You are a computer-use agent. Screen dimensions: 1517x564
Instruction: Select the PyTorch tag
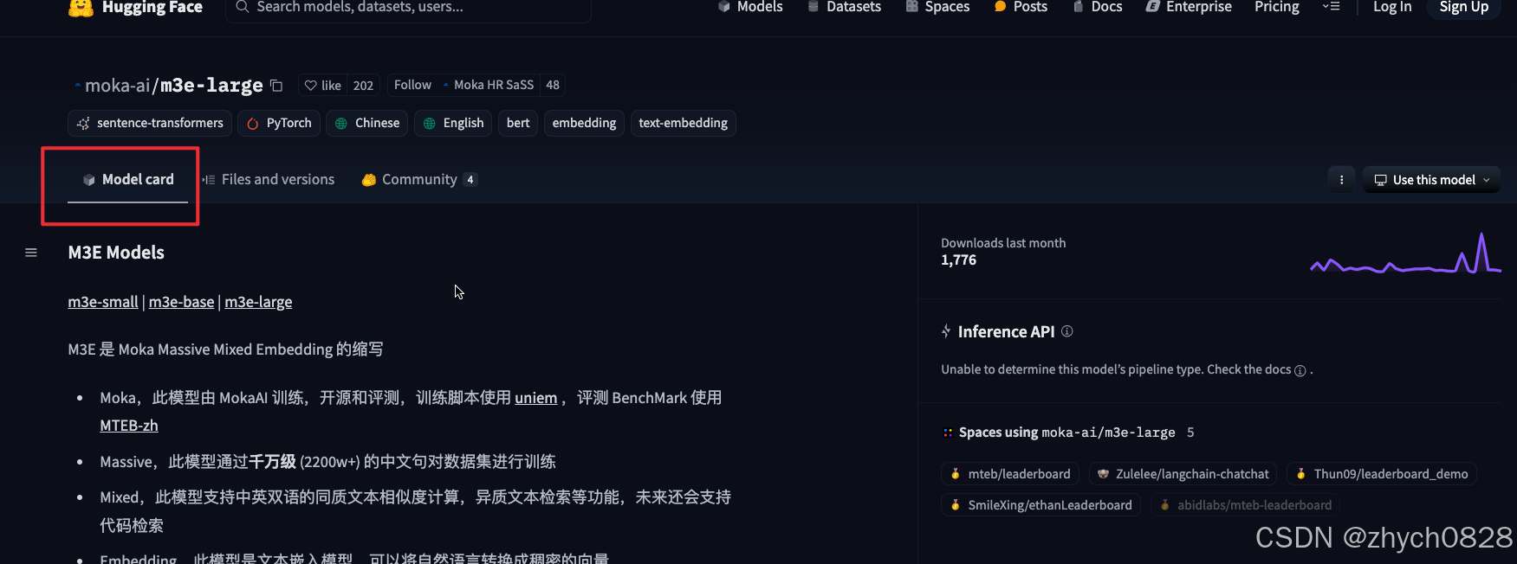pyautogui.click(x=280, y=123)
